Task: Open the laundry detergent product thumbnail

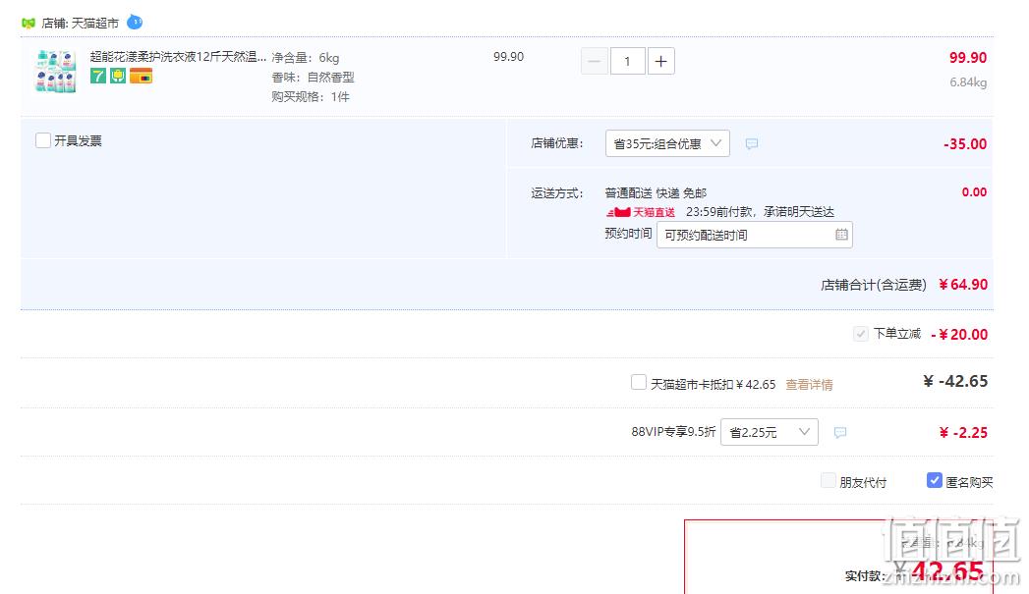Action: (x=56, y=71)
